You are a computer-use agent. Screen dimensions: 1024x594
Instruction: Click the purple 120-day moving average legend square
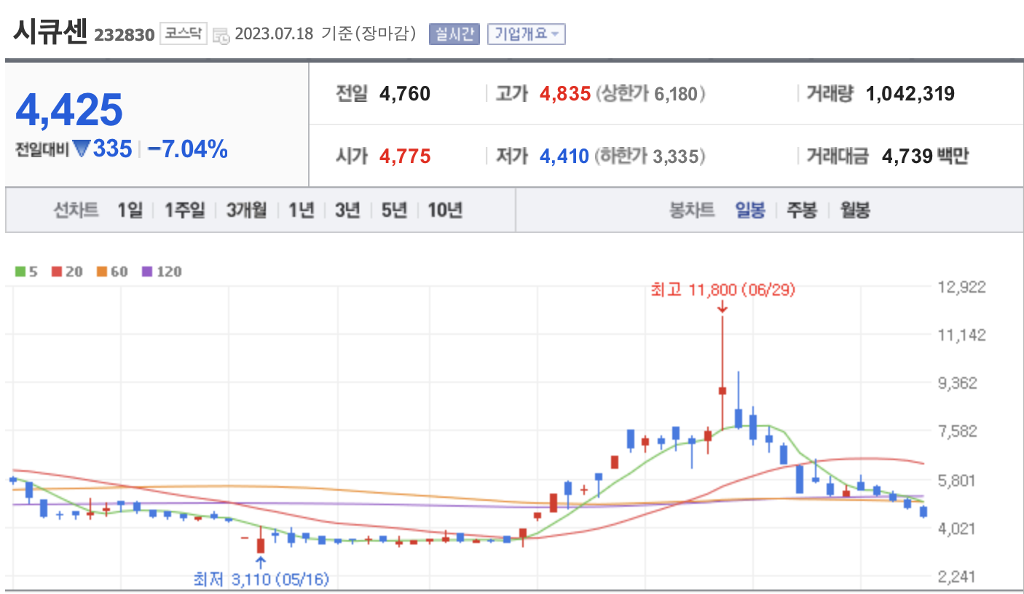(146, 272)
